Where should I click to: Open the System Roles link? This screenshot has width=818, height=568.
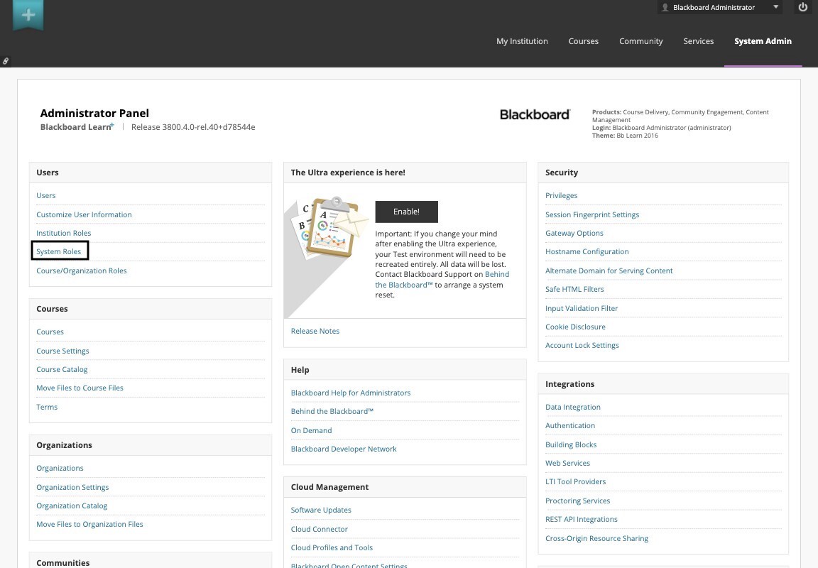click(x=58, y=251)
